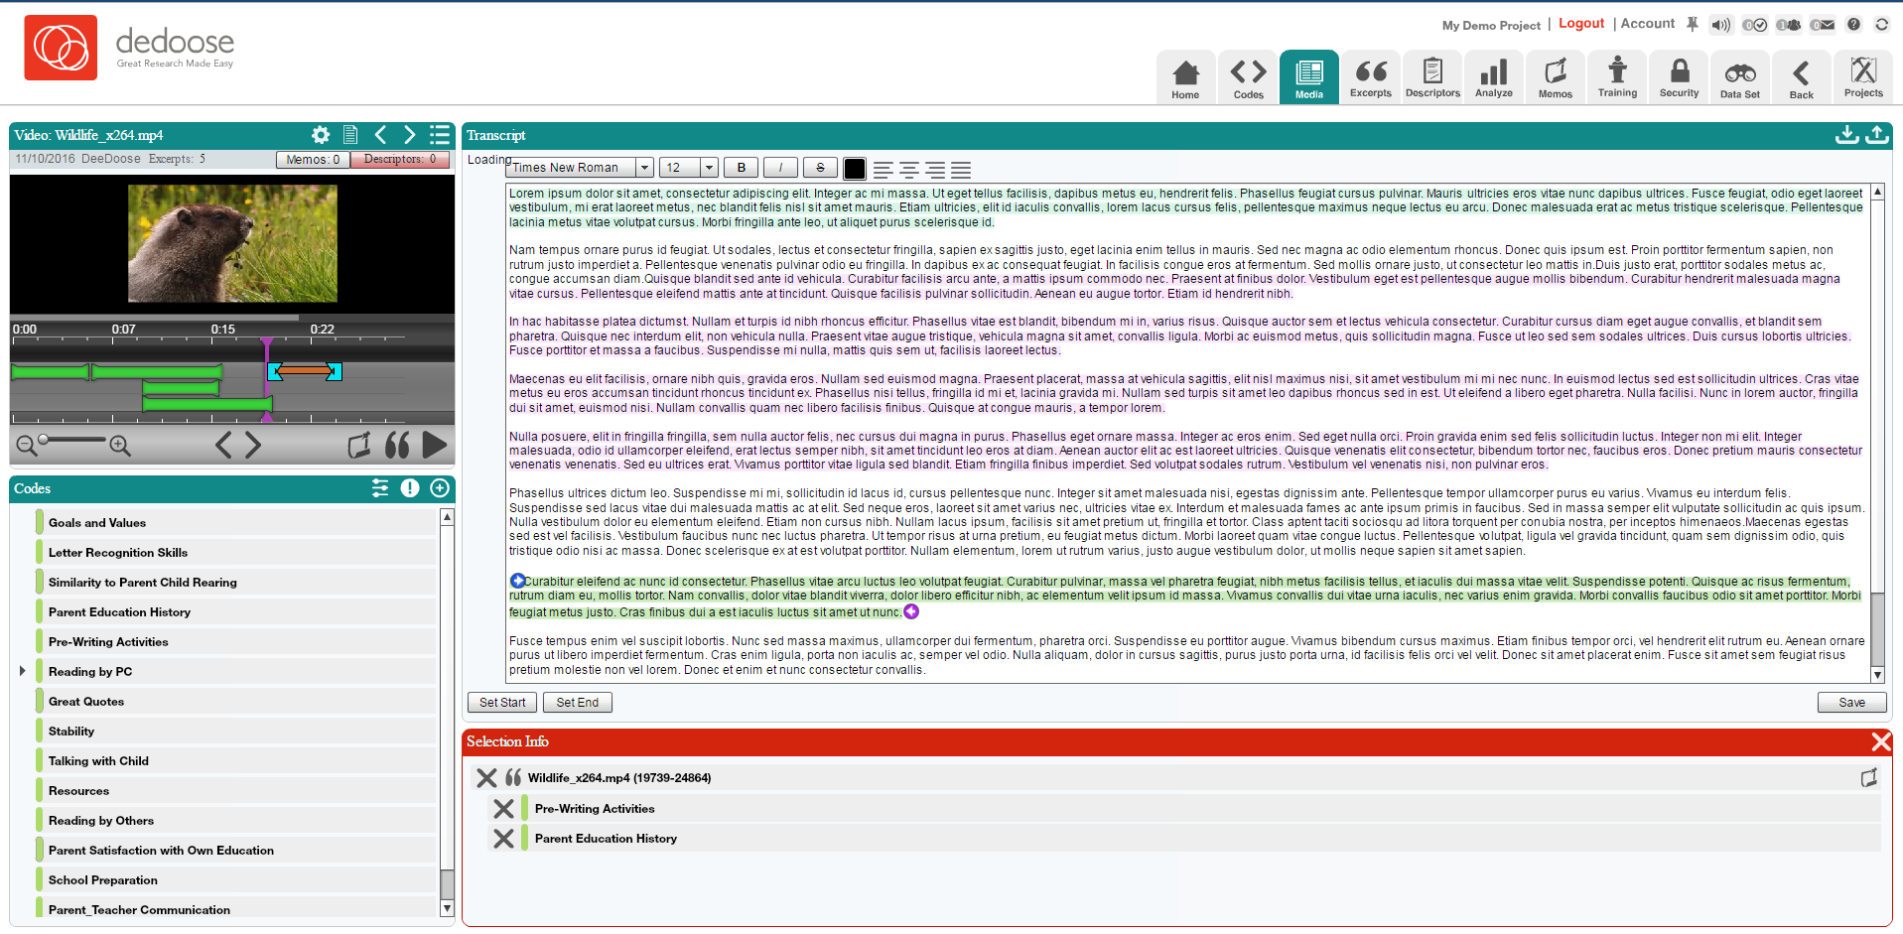Toggle bold formatting

(742, 168)
